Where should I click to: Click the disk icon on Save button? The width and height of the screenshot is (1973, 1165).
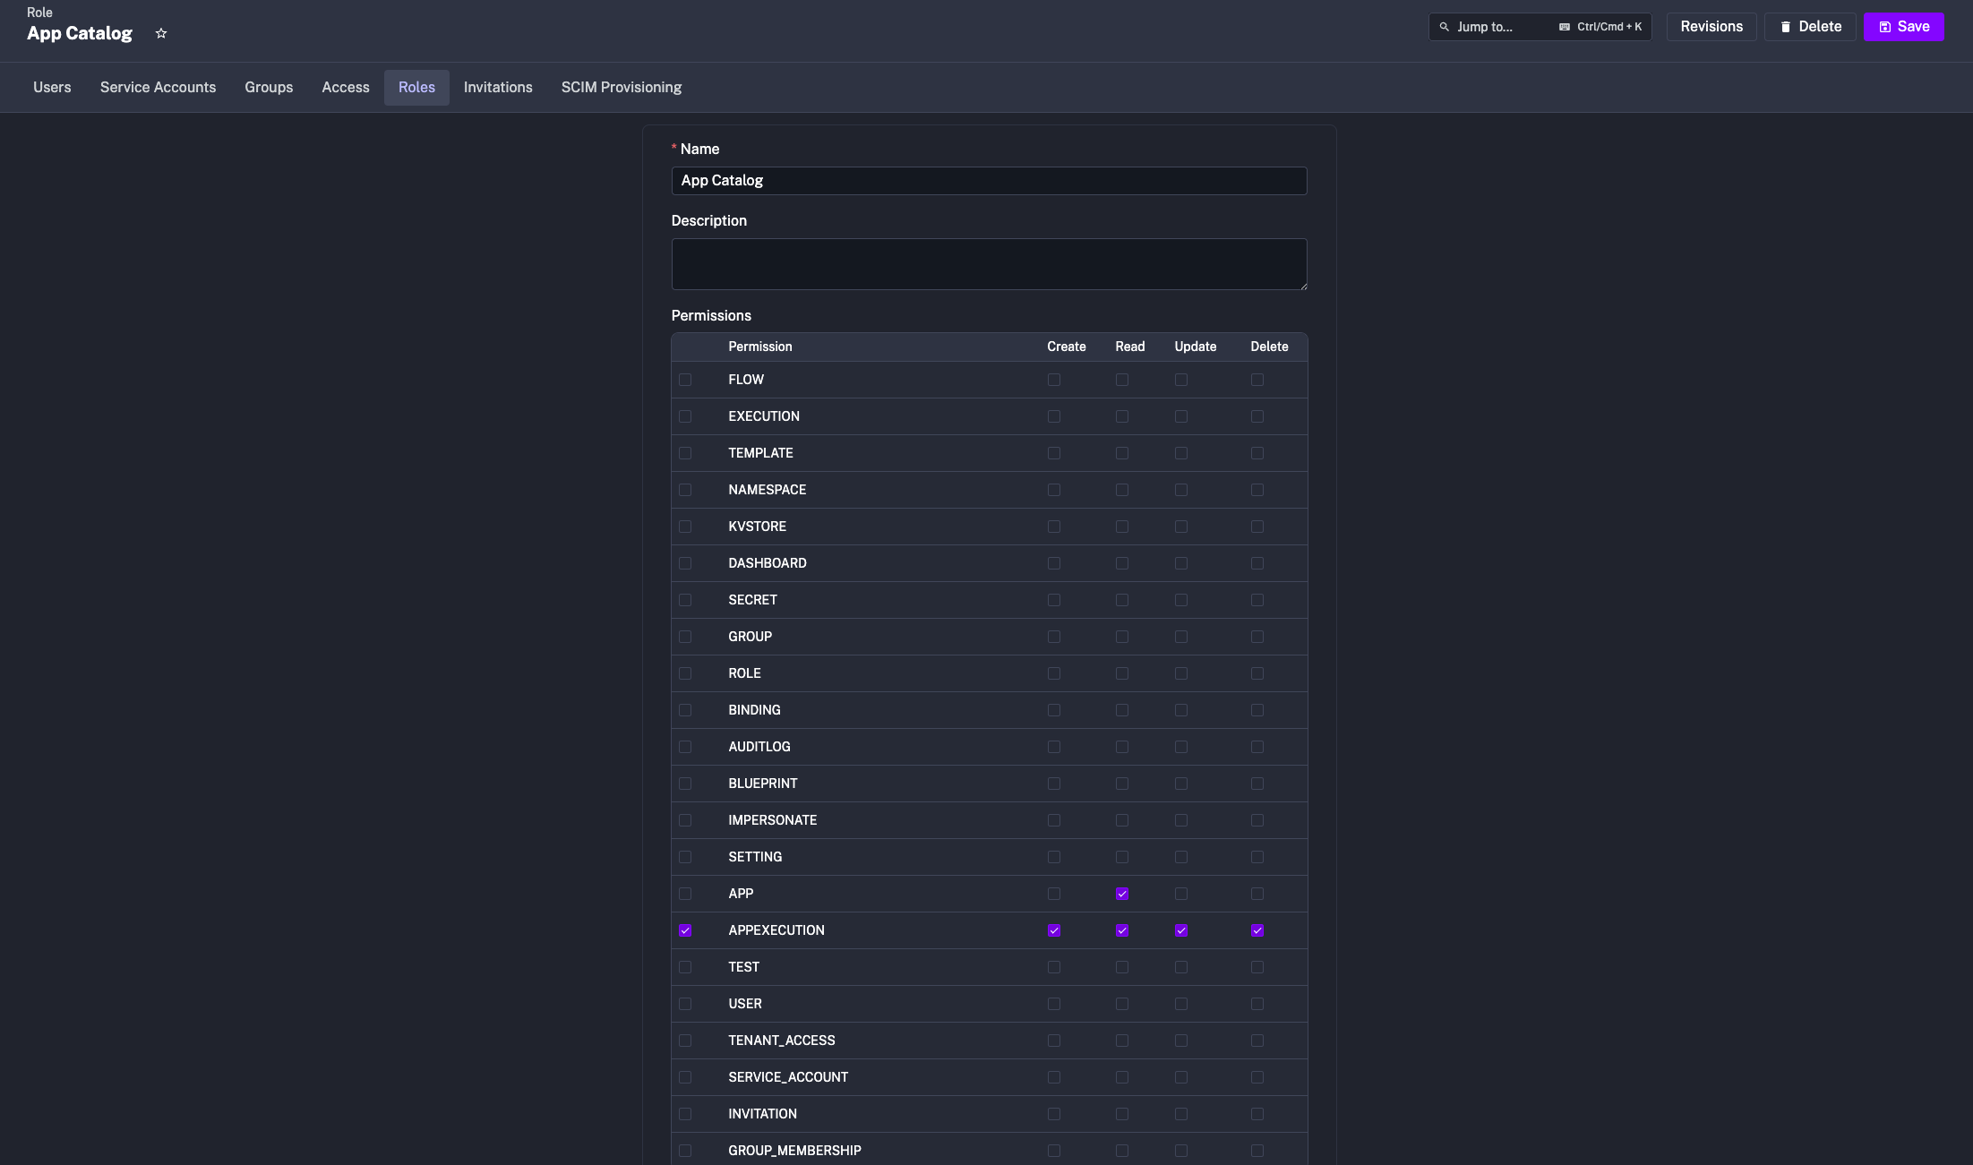(x=1884, y=27)
